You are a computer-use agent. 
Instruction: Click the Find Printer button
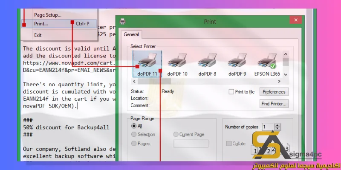point(274,104)
